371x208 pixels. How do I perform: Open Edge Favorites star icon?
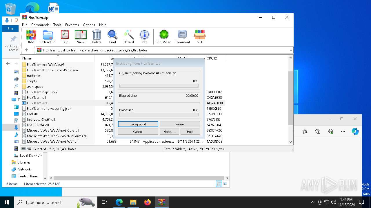pos(305,131)
